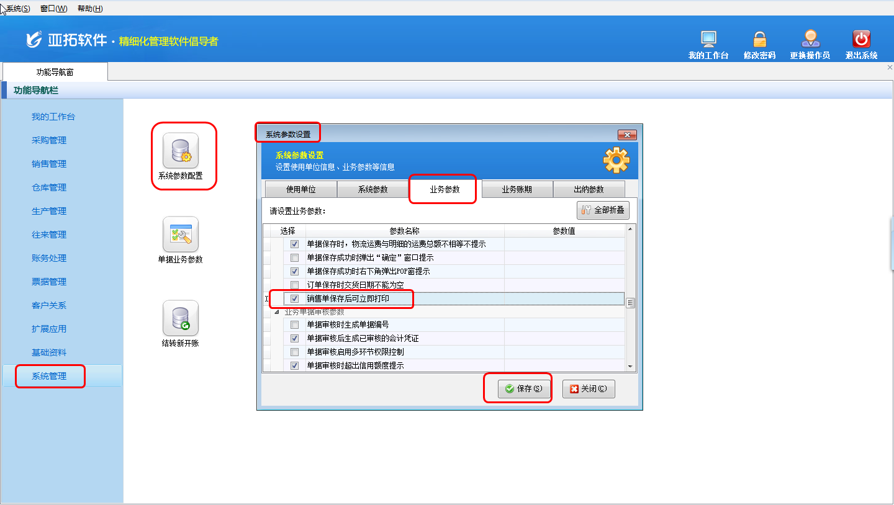Switch to the 系统参数 tab
Screen dimensions: 894x505
pos(372,190)
